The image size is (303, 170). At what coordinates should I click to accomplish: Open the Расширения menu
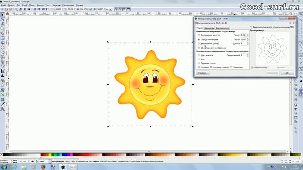68,5
